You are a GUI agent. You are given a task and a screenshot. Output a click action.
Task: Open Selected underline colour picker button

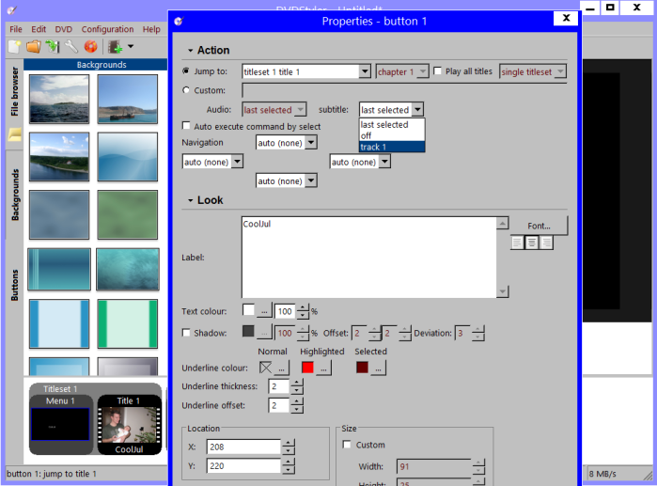(378, 368)
